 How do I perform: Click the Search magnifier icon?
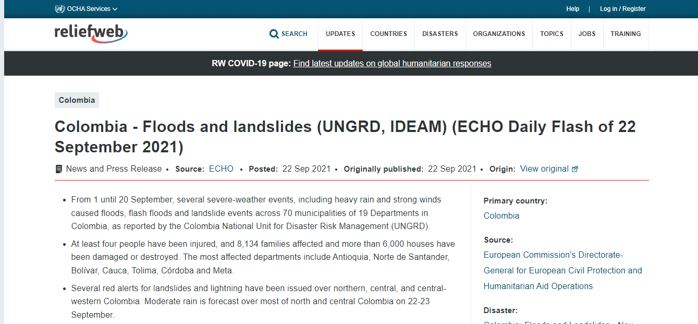click(x=274, y=34)
